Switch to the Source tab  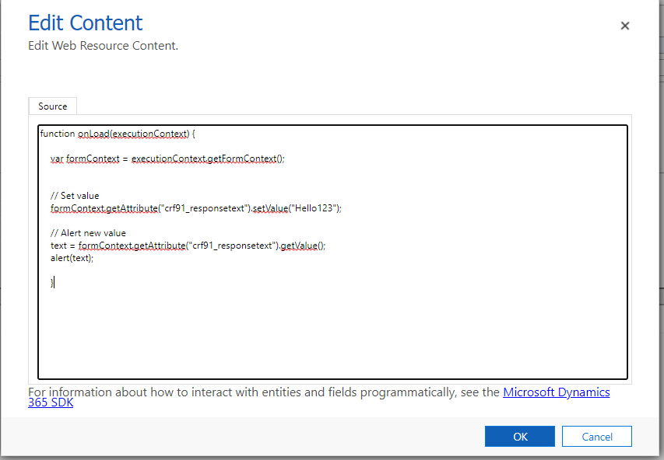tap(52, 106)
